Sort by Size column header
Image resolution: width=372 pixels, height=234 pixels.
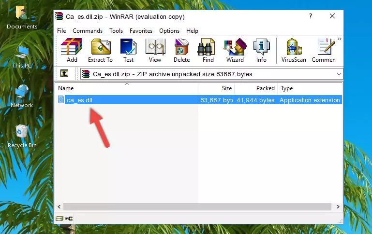tap(216, 88)
